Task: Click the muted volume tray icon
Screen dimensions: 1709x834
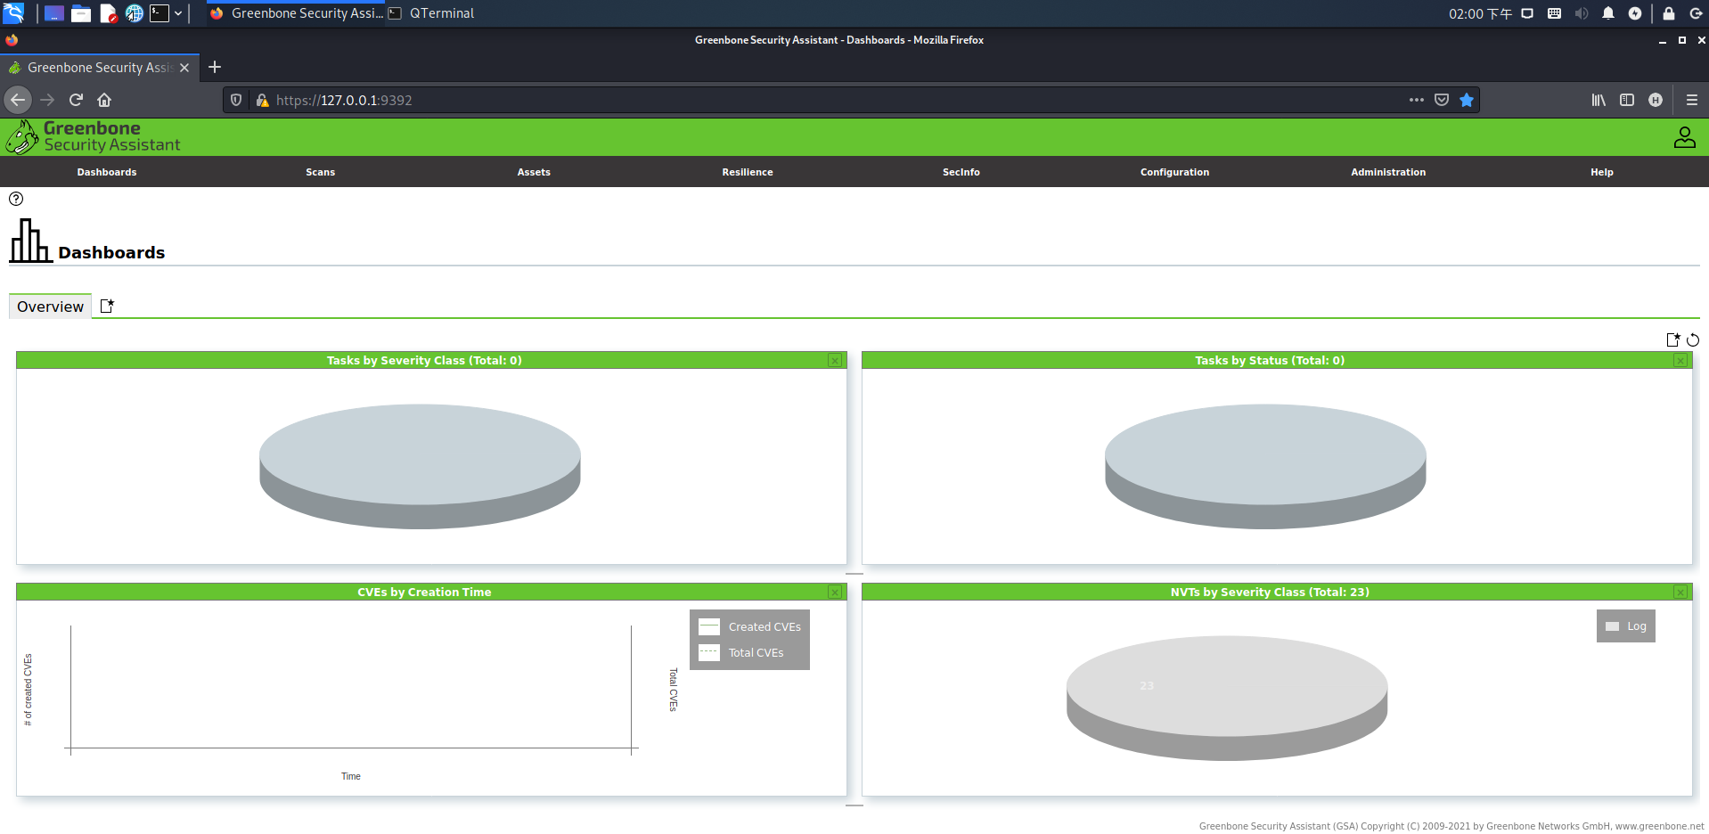Action: click(1582, 13)
